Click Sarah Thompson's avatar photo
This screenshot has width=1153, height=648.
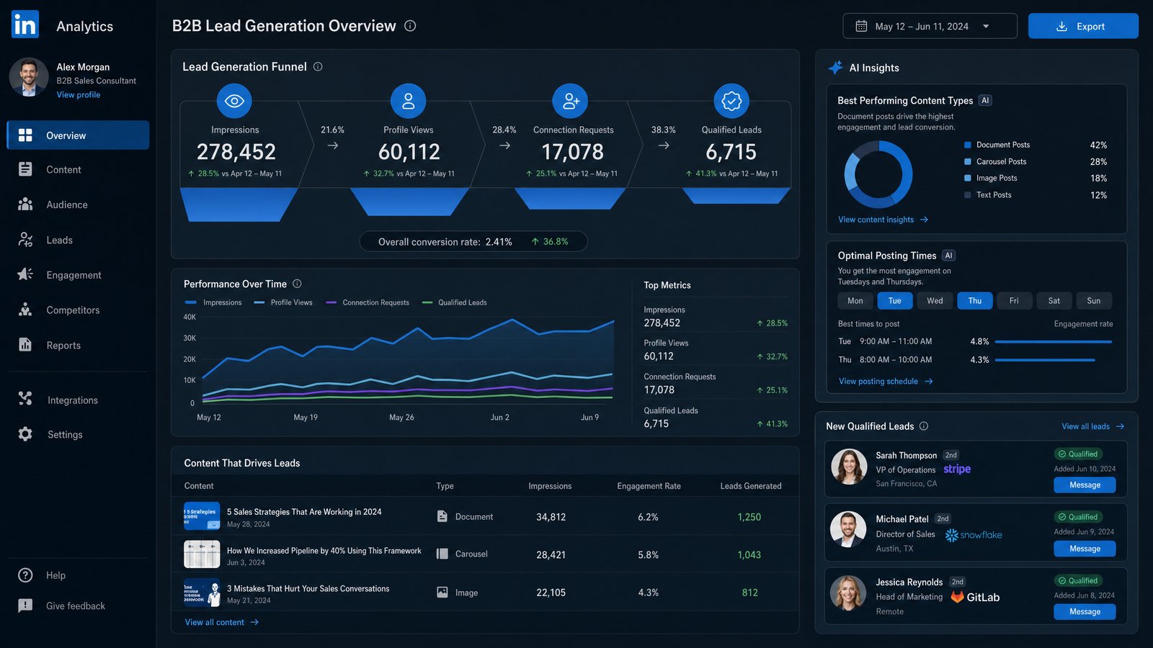point(849,467)
